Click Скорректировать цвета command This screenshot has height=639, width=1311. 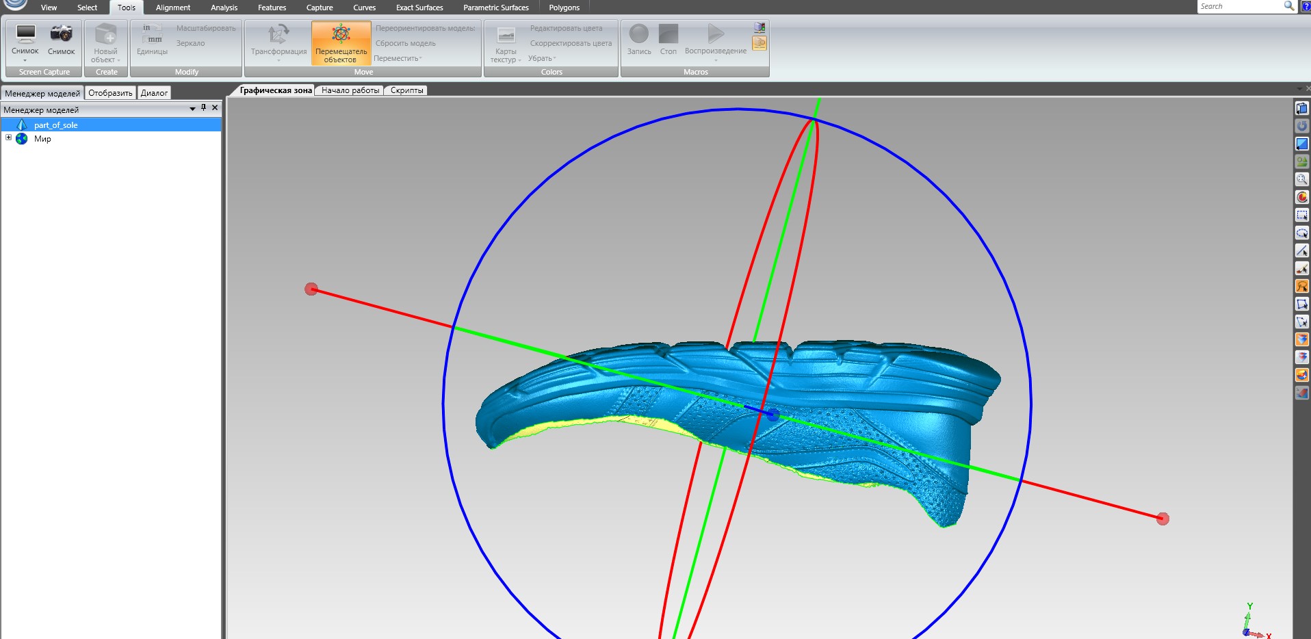pos(571,43)
